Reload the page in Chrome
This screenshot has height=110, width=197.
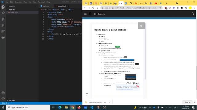93,8
